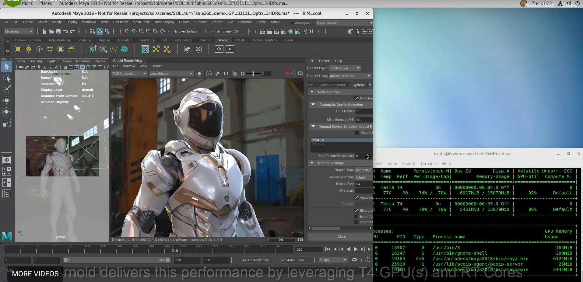This screenshot has height=282, width=583.
Task: Switch to the Rendering shelf tab
Action: pyautogui.click(x=147, y=40)
